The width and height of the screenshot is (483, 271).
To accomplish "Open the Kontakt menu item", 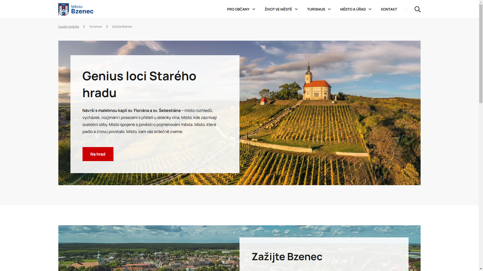I will [x=389, y=9].
